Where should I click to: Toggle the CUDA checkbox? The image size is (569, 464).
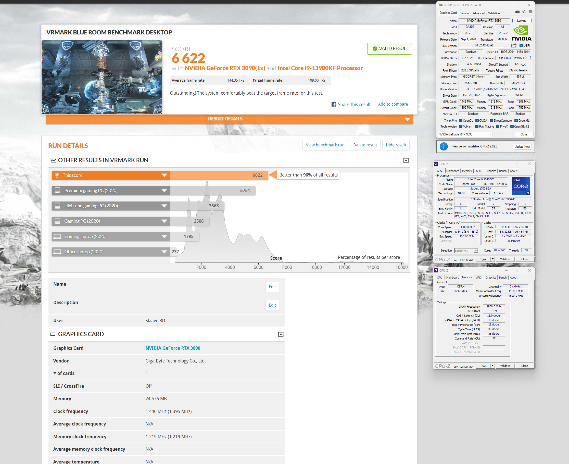click(477, 121)
